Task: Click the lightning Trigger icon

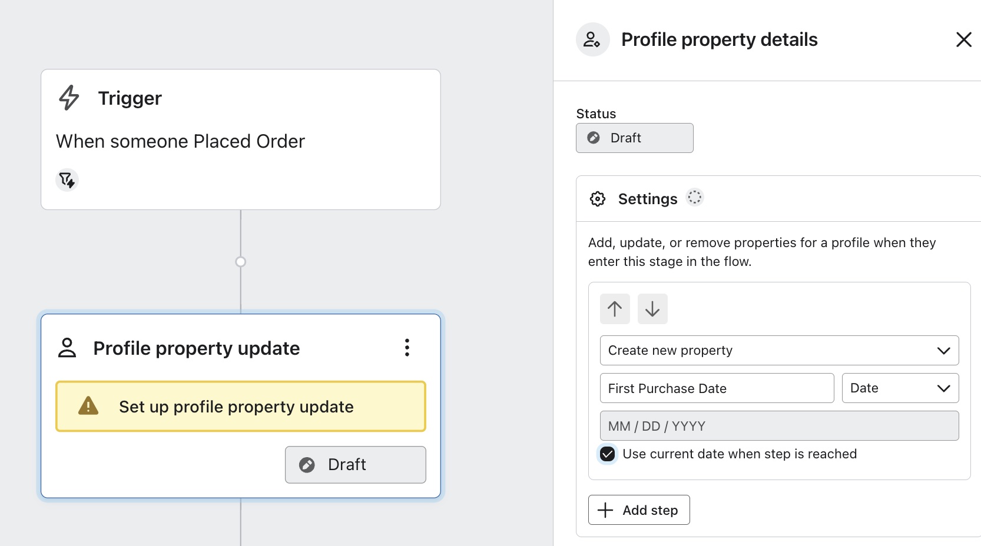Action: tap(68, 98)
